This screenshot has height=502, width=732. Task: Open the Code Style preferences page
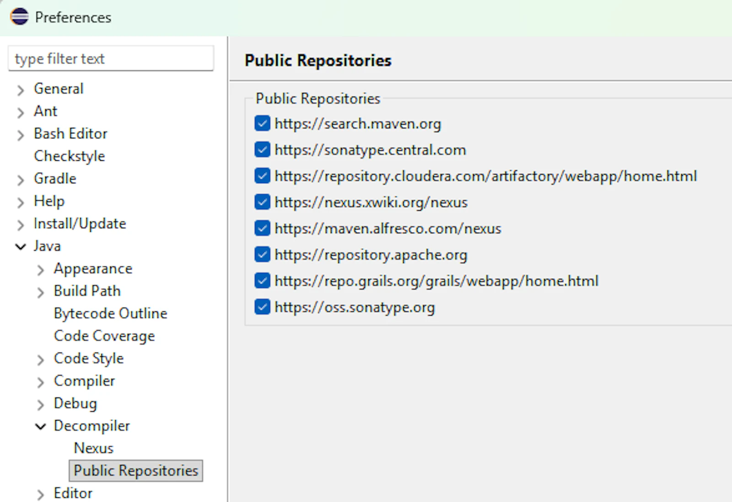tap(89, 358)
